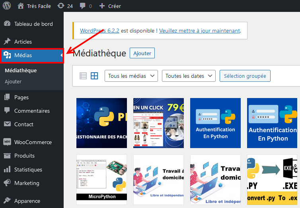Click the Médias camera-music icon
This screenshot has height=208, width=300.
point(7,55)
